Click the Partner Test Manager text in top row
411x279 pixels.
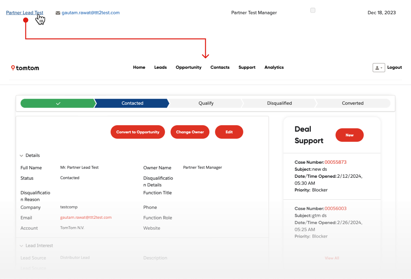254,13
